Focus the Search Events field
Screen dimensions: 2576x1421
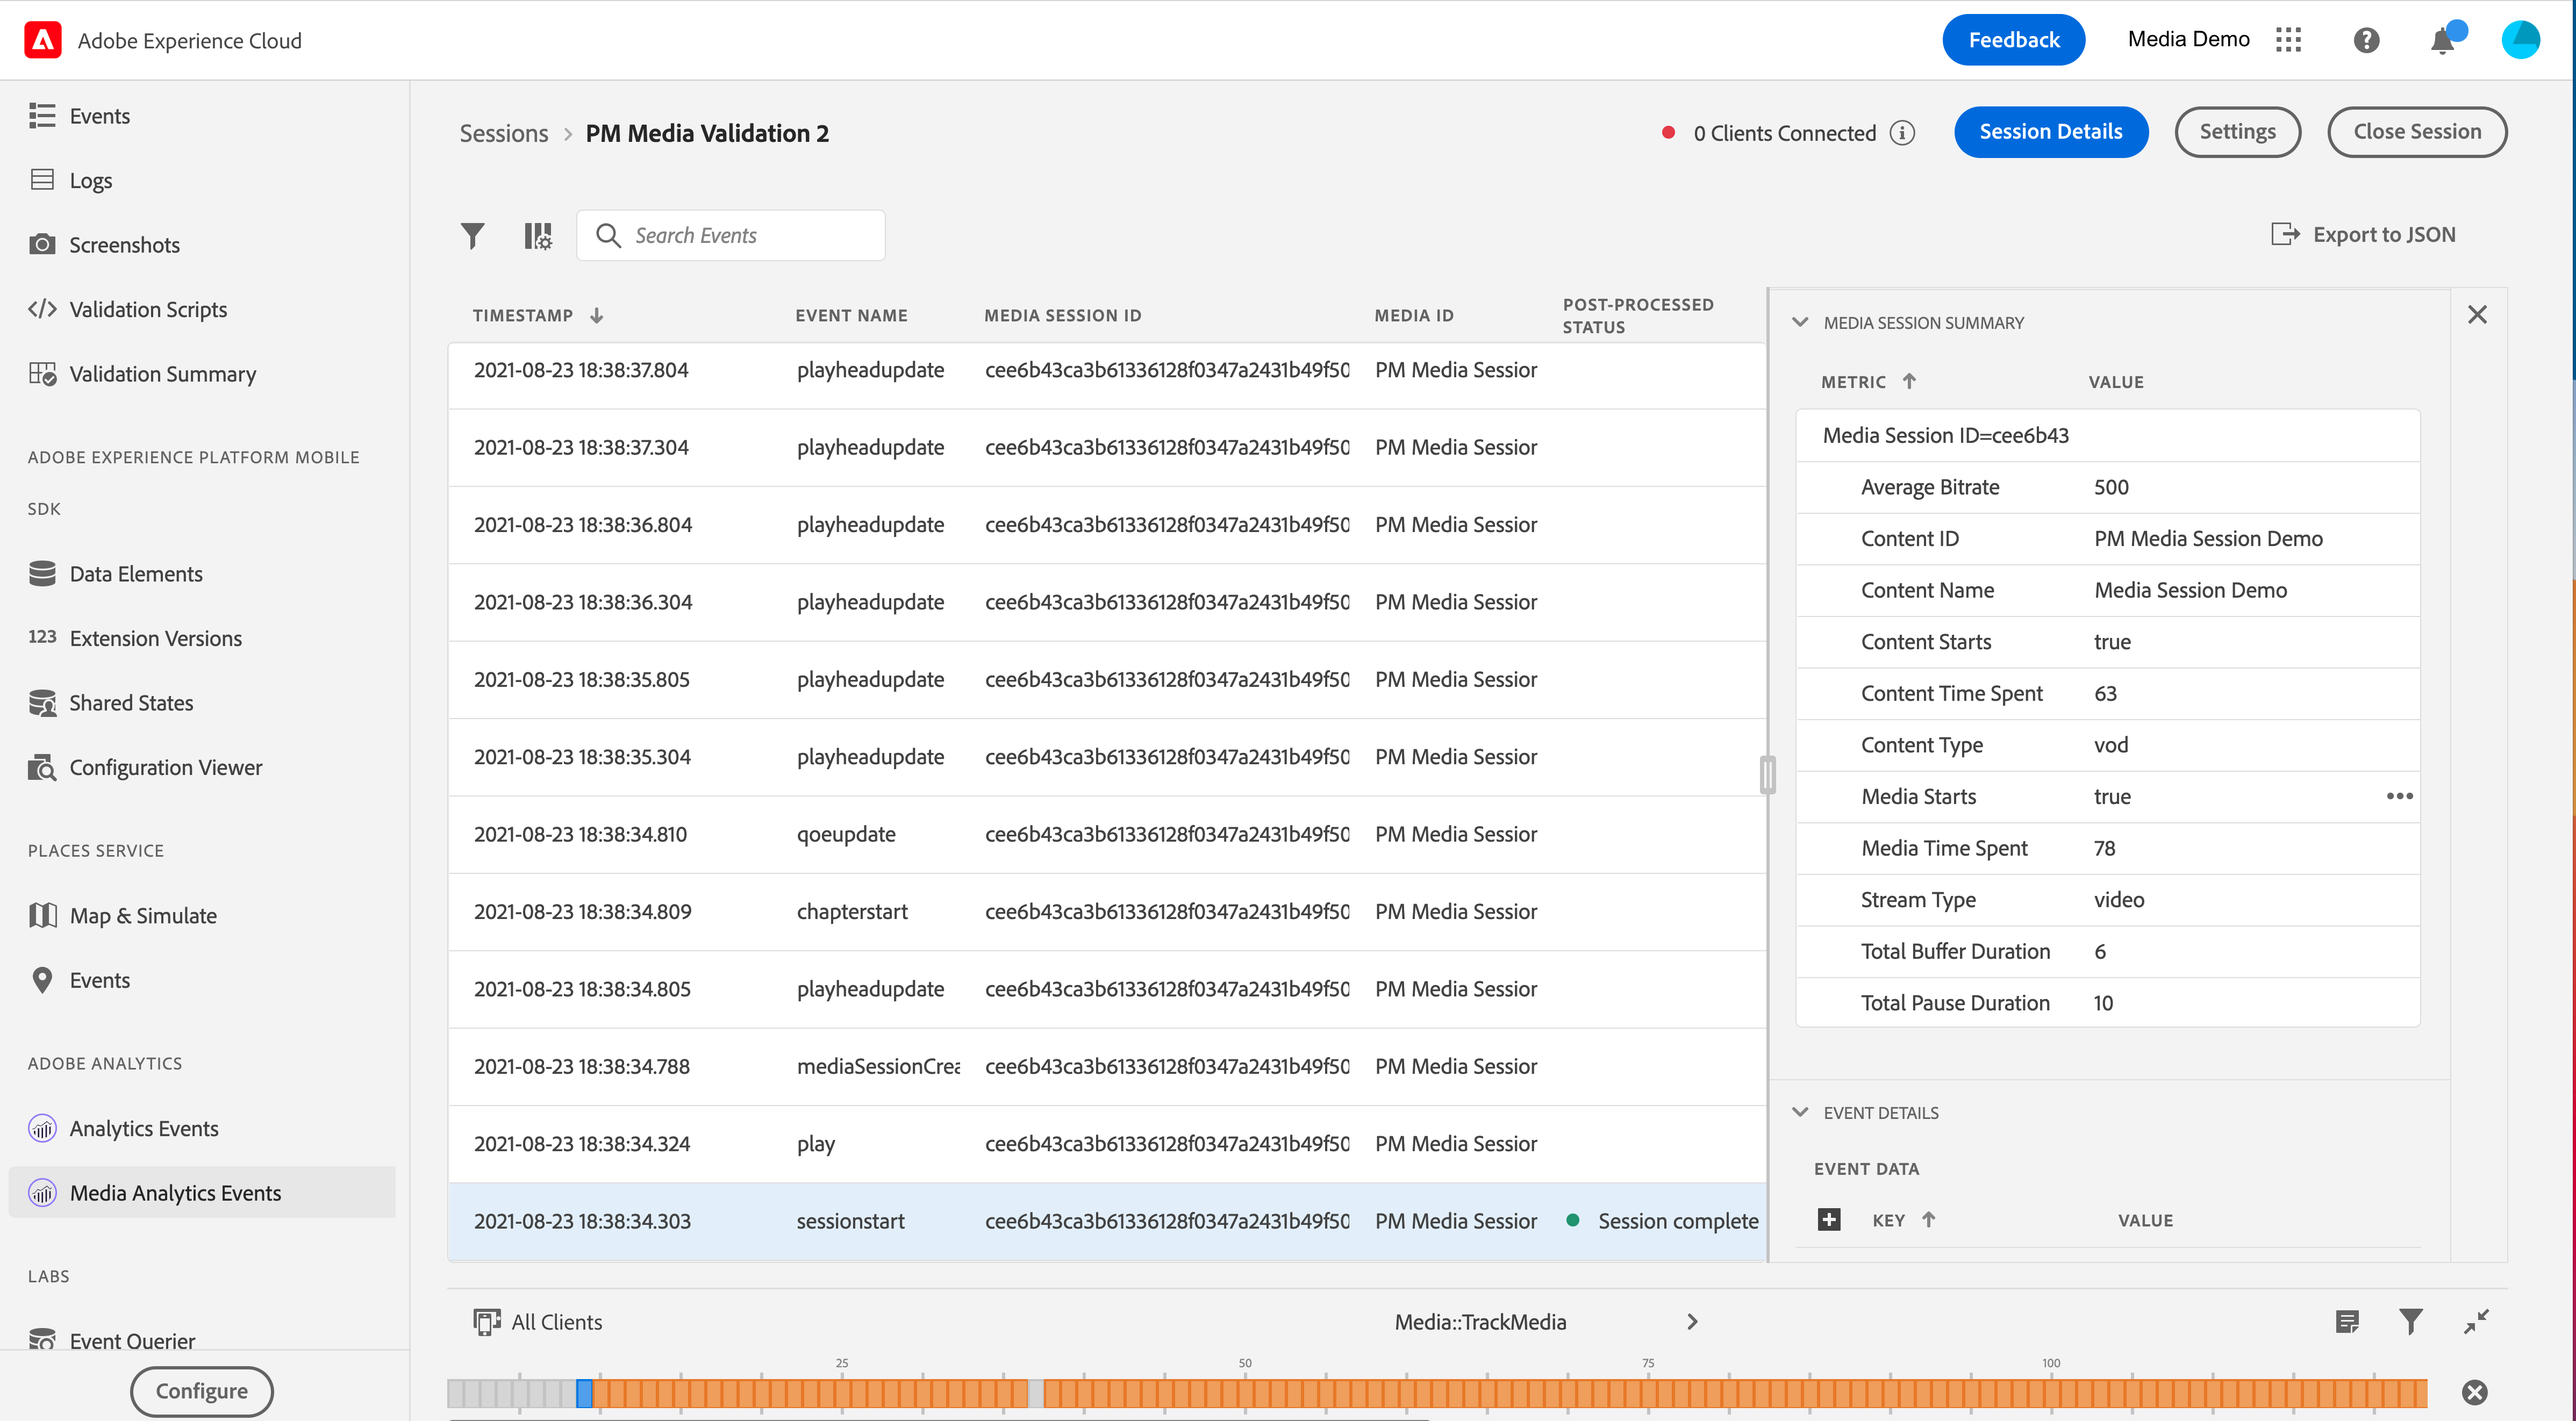[x=730, y=235]
